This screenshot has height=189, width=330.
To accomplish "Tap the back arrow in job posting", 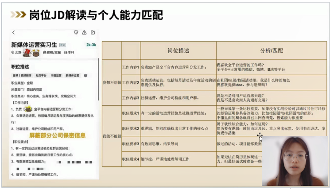I will click(13, 32).
